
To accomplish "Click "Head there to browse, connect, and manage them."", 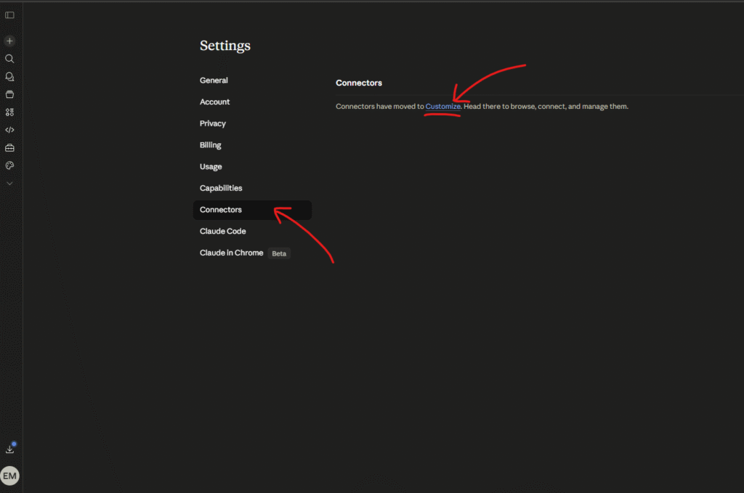I will click(546, 107).
